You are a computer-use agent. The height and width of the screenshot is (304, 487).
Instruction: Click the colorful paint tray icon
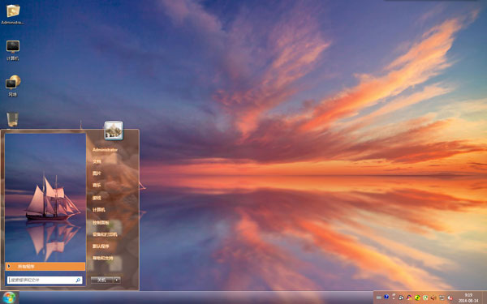409,298
